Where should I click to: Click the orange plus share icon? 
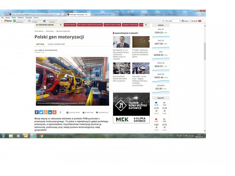coord(54,112)
